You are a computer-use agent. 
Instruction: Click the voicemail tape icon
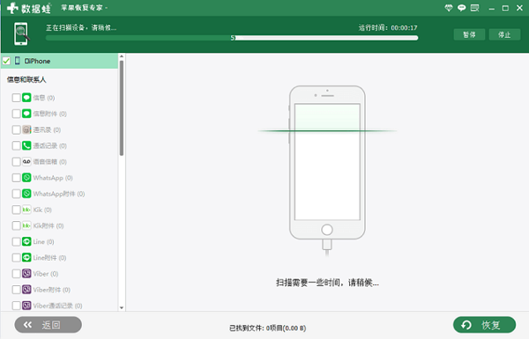(x=26, y=162)
